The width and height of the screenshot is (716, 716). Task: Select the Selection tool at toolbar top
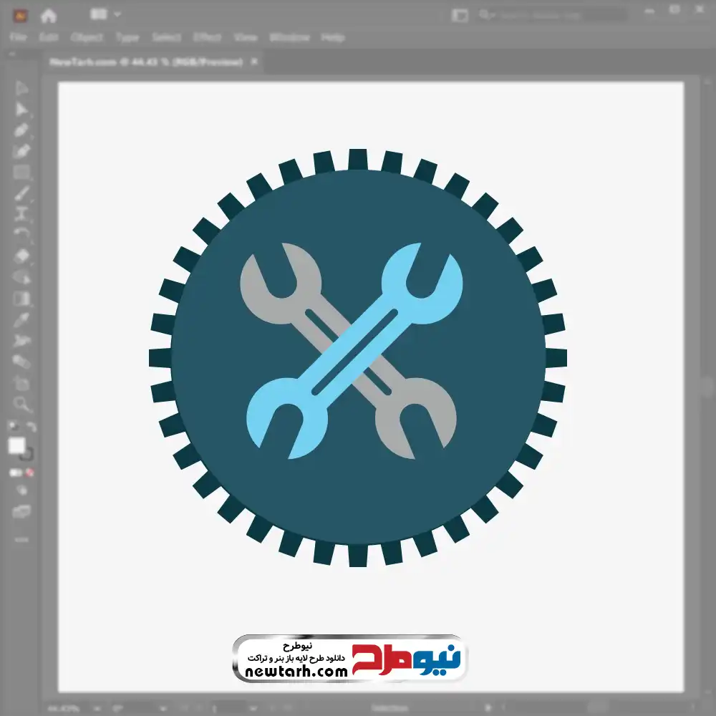point(21,88)
